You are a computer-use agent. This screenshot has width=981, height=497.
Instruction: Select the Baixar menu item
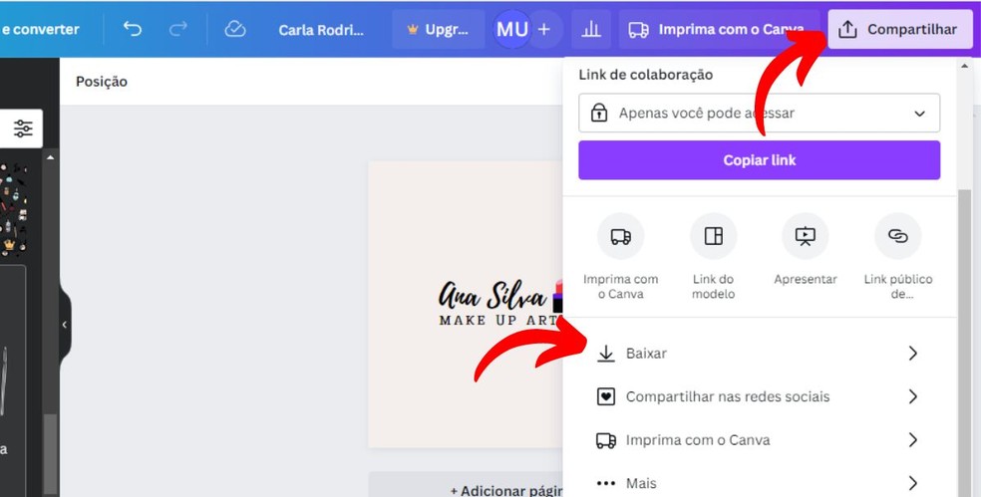(x=759, y=354)
